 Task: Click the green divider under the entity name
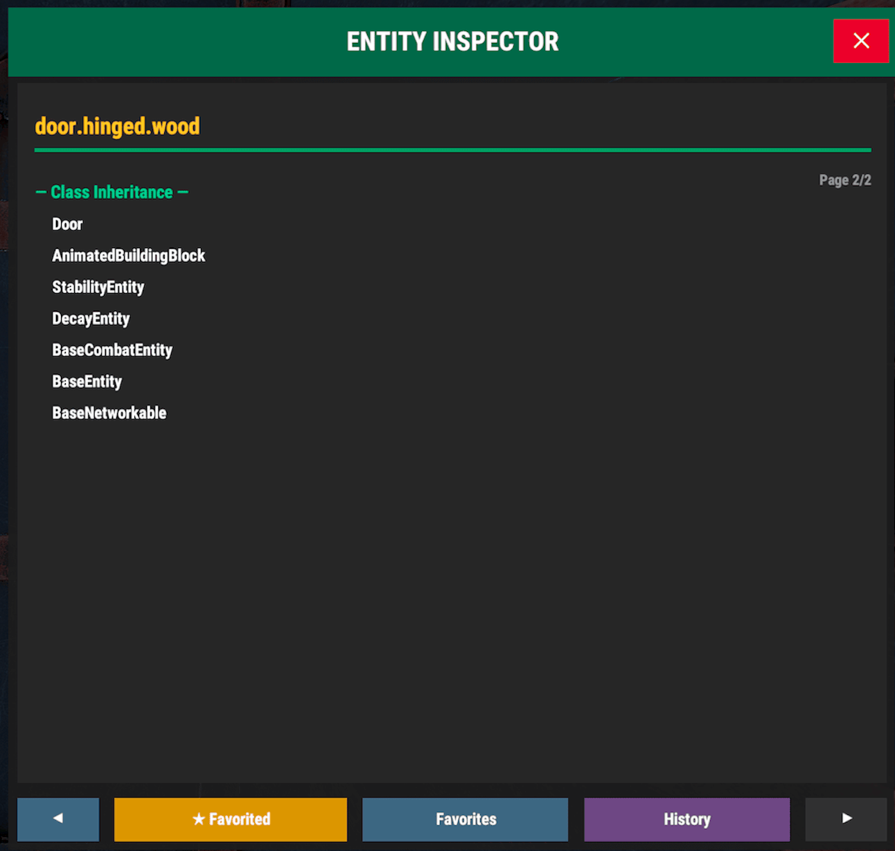452,150
